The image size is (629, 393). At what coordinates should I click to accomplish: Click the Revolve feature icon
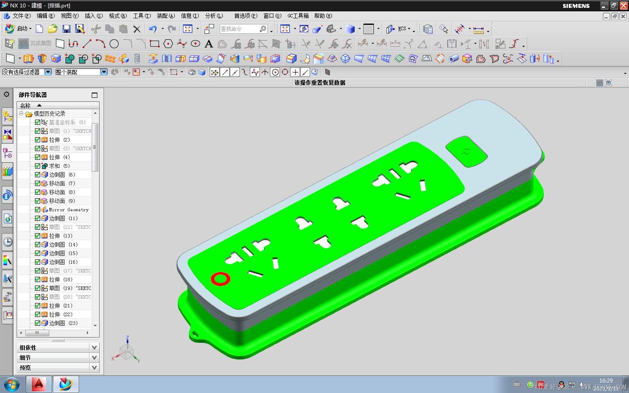pyautogui.click(x=42, y=59)
